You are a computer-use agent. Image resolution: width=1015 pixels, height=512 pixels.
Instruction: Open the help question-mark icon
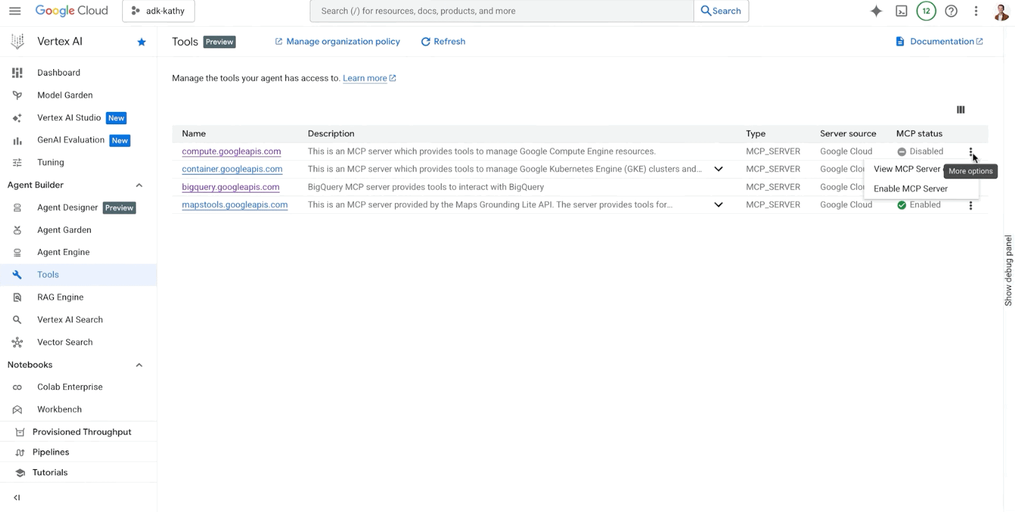coord(951,11)
